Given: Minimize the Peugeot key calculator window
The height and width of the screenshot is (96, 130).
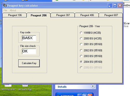Looking at the screenshot, I should tap(109, 6).
